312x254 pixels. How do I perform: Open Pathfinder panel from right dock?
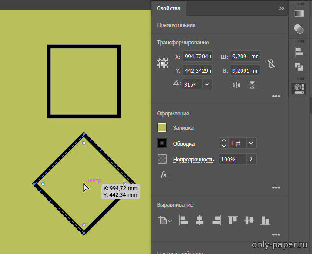[x=299, y=67]
